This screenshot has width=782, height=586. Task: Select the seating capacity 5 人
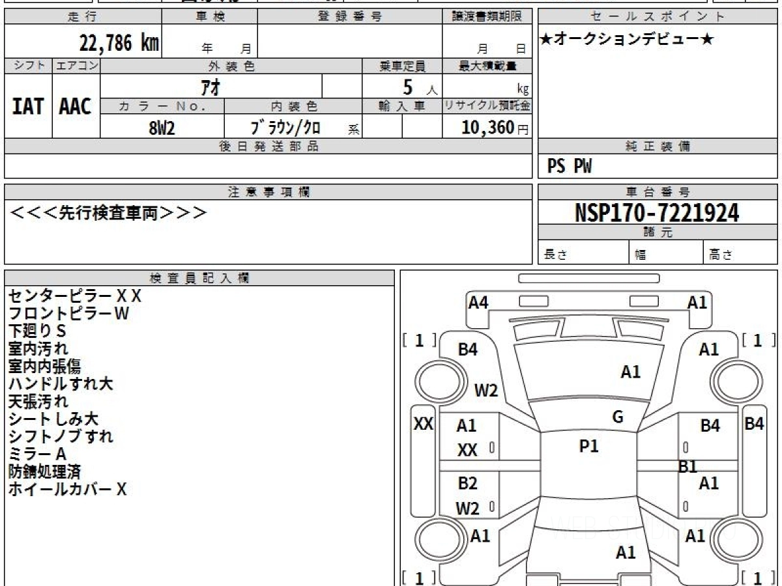point(420,87)
